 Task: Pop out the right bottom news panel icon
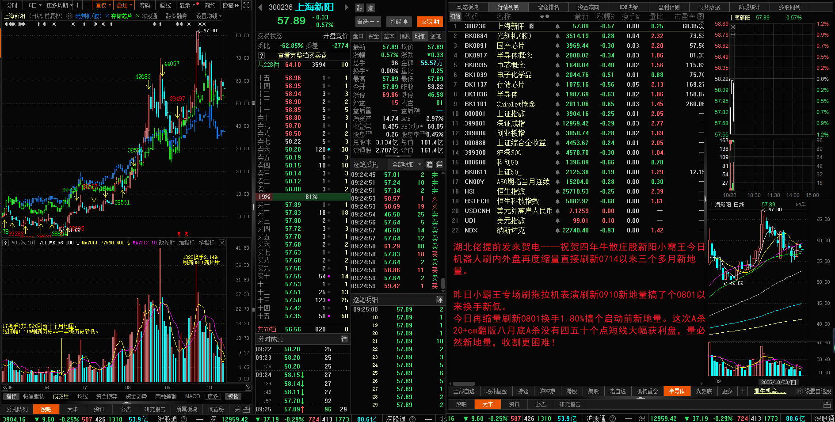coord(827,404)
